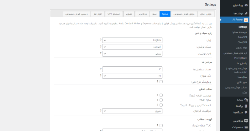Click help mark beside برچسب اضافه شود
This screenshot has width=250, height=131.
pyautogui.click(x=157, y=95)
